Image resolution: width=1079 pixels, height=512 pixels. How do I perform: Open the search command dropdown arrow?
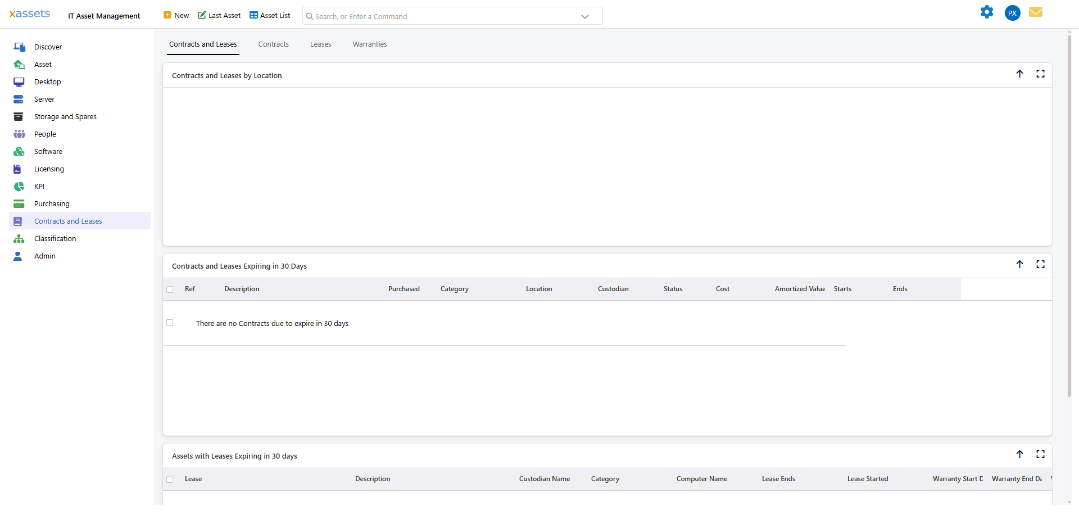coord(585,16)
